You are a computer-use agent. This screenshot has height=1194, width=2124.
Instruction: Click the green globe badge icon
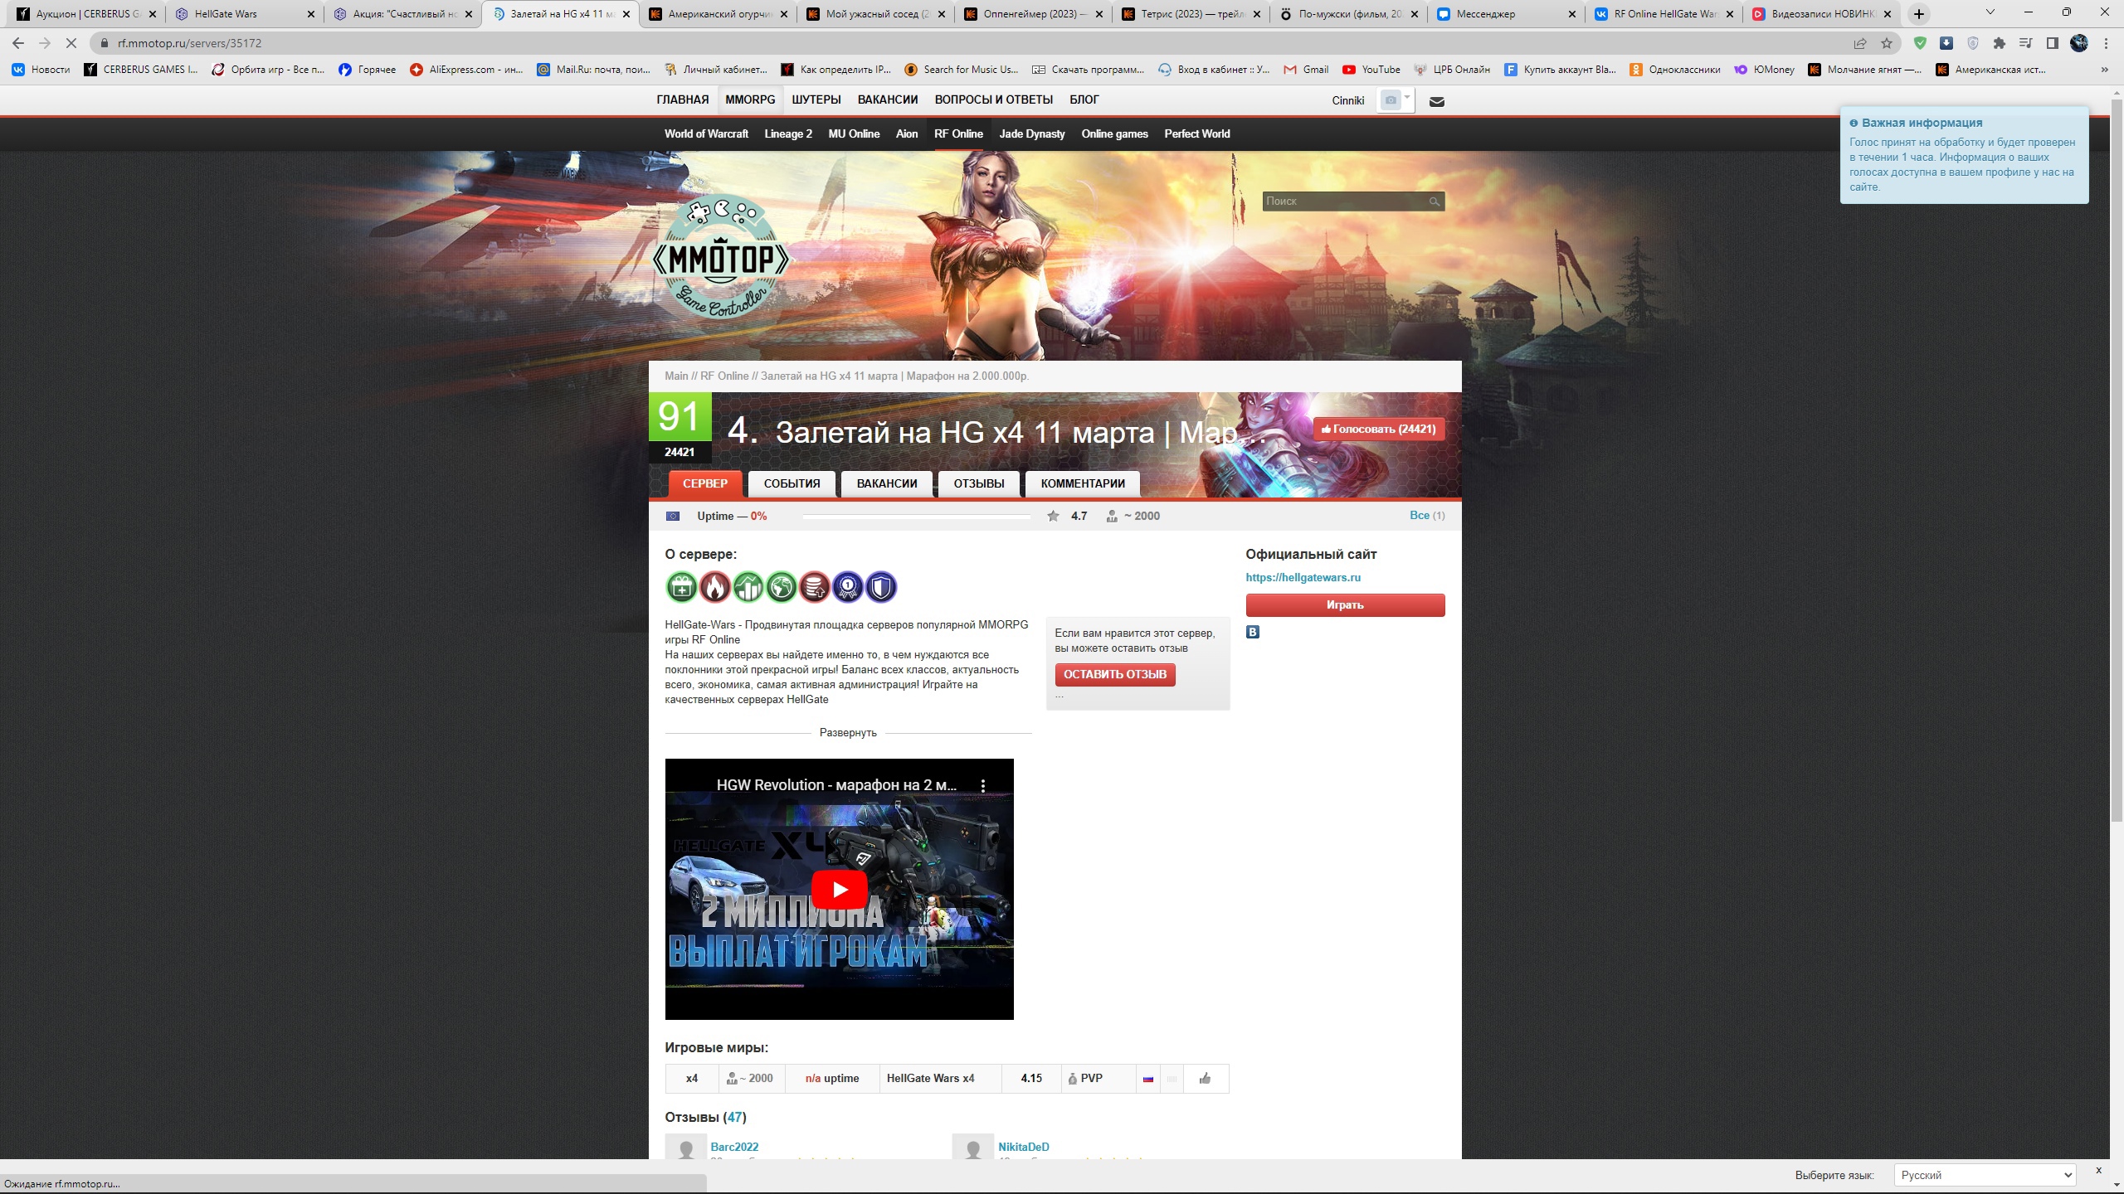tap(781, 587)
